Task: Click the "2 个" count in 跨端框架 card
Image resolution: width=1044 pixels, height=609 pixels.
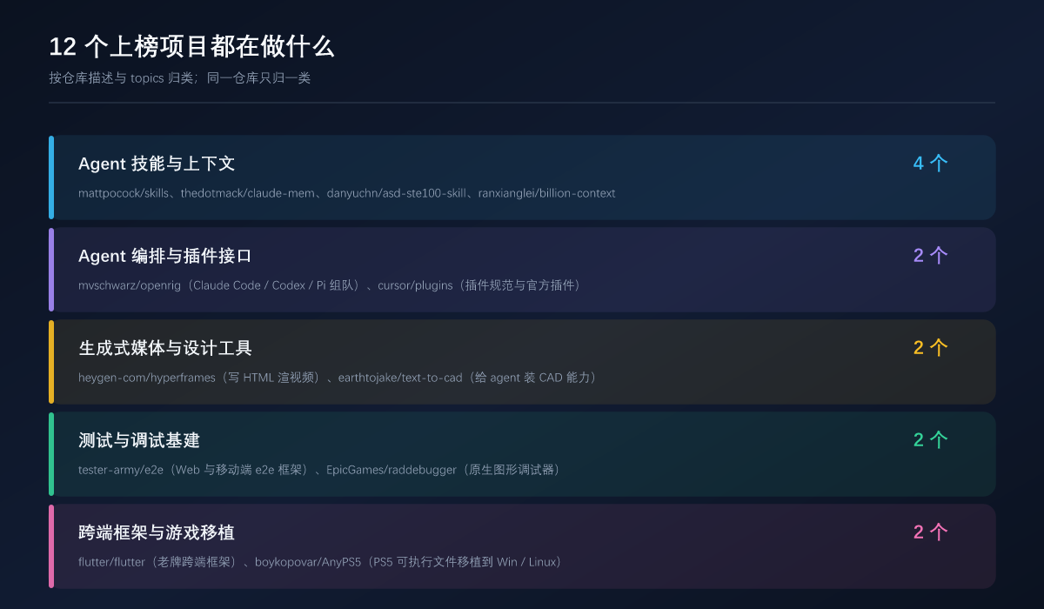Action: (930, 532)
